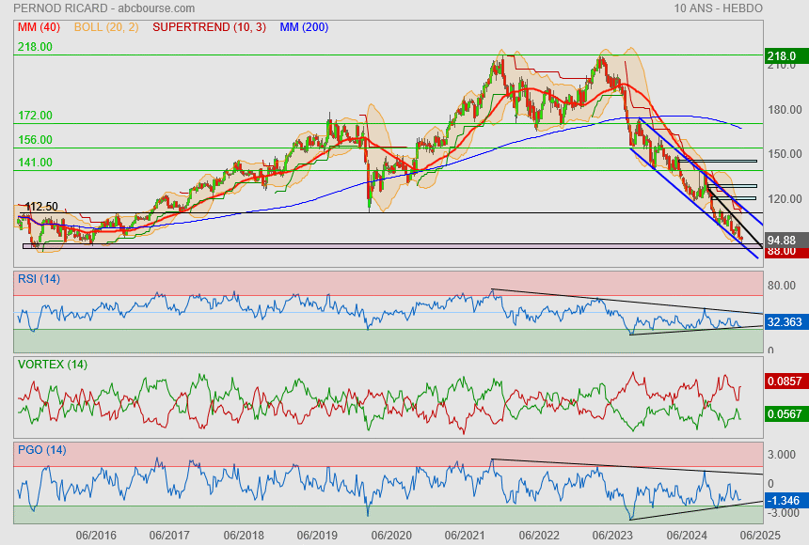Screen dimensions: 809x545
Task: Select the green 0.0567 Vortex value tag
Action: click(x=785, y=414)
